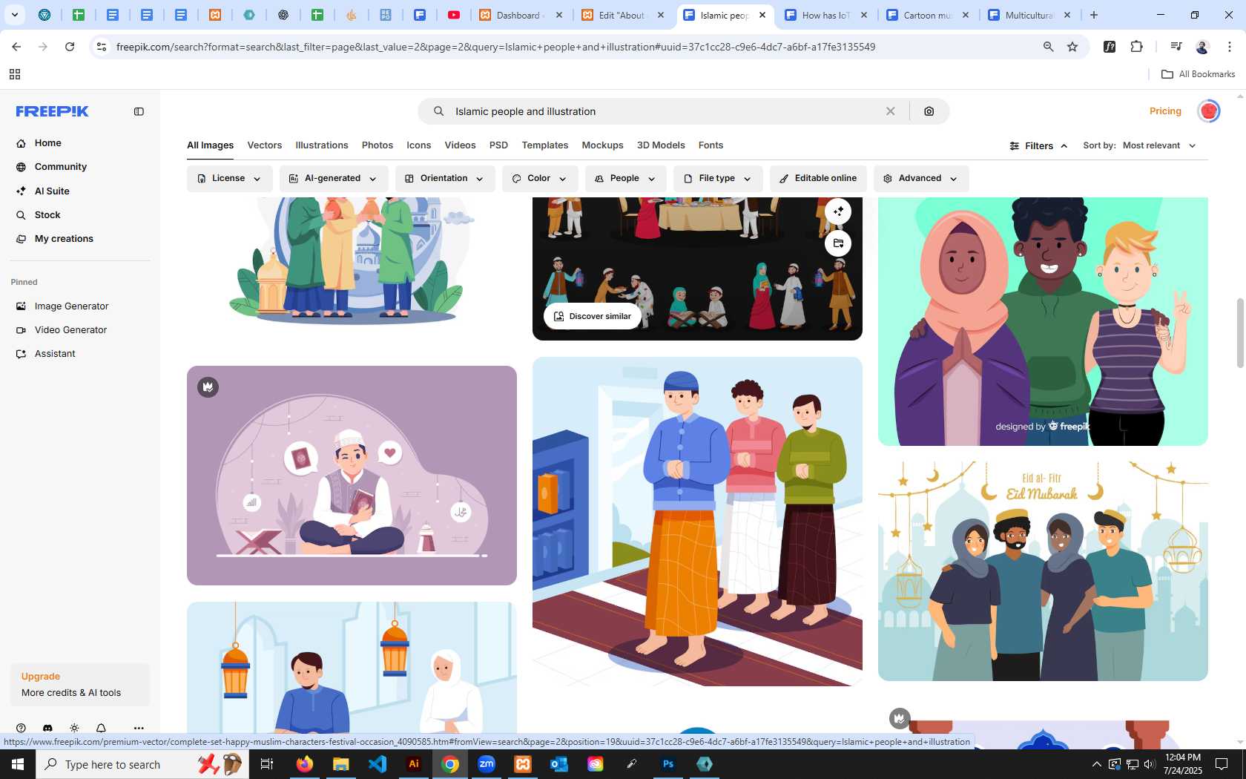
Task: Click Discover similar button
Action: [x=593, y=316]
